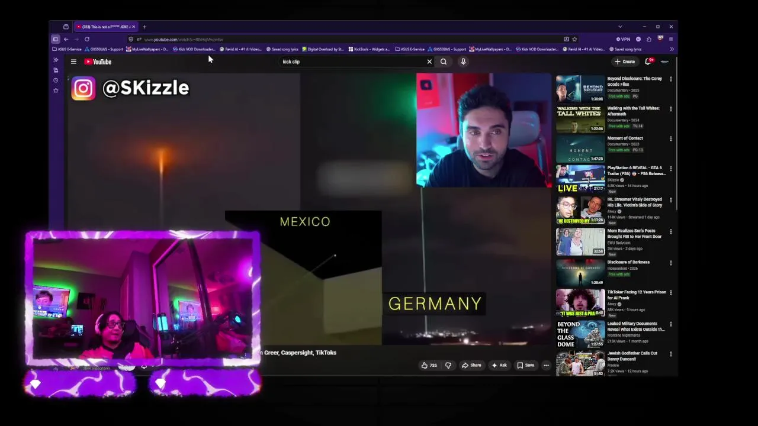
Task: Toggle the browser sidebar panel button
Action: tap(56, 39)
